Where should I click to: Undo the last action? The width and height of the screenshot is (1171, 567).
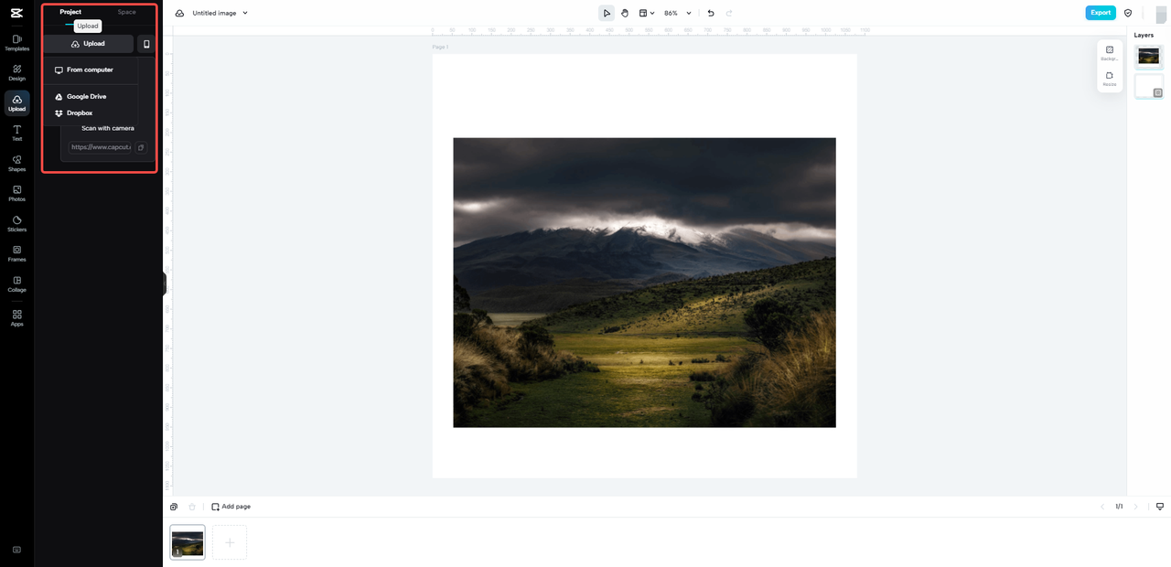coord(711,13)
